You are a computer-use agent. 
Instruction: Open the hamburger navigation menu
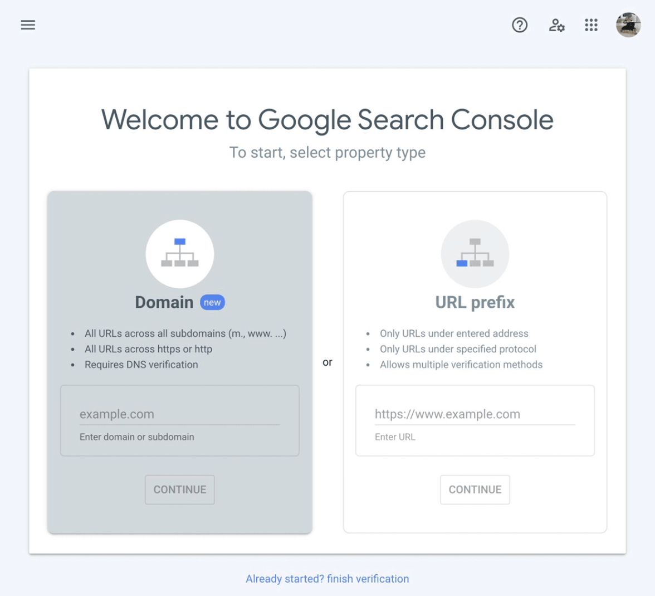click(28, 25)
